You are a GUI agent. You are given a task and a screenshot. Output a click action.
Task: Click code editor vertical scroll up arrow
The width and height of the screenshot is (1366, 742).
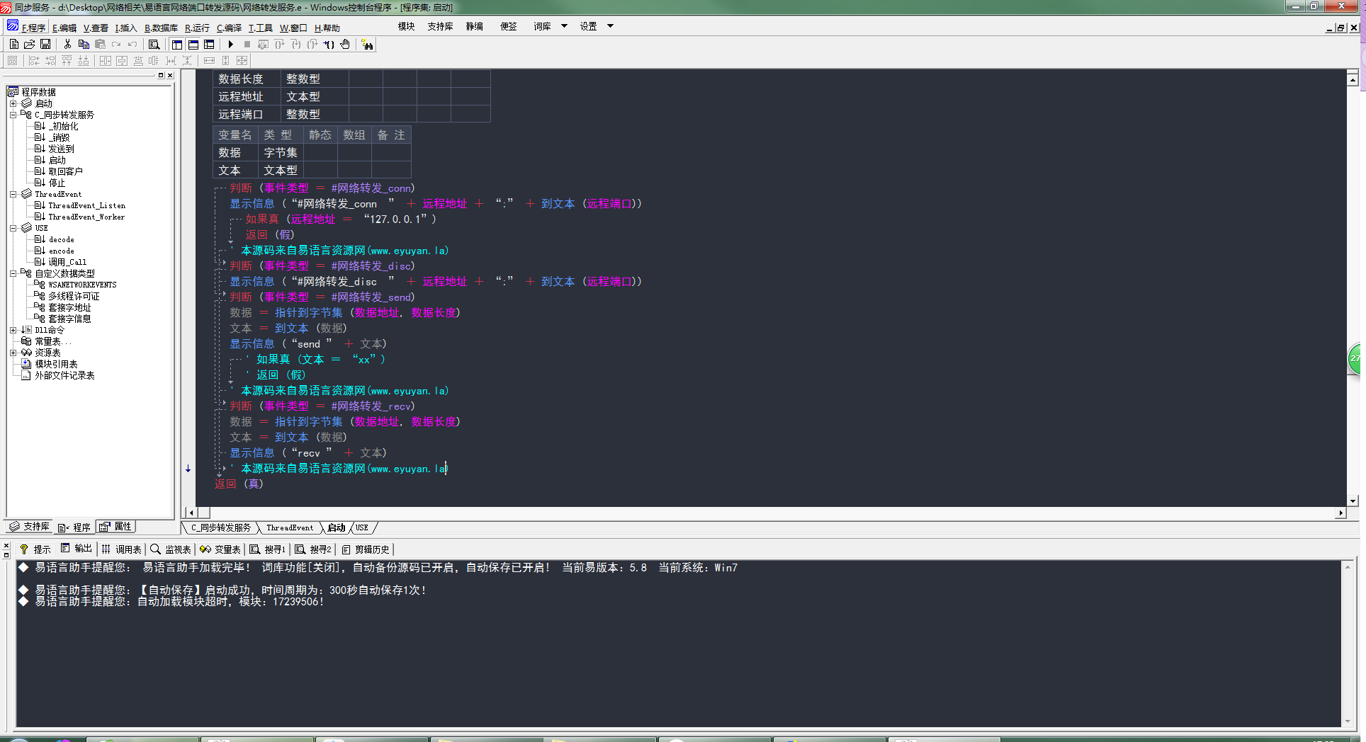coord(1353,80)
